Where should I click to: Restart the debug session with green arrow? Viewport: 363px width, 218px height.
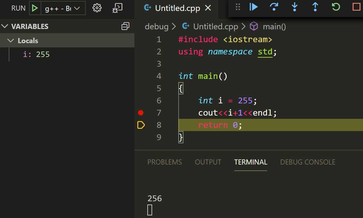336,7
